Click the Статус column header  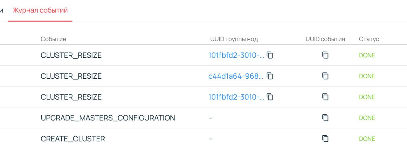tap(369, 39)
